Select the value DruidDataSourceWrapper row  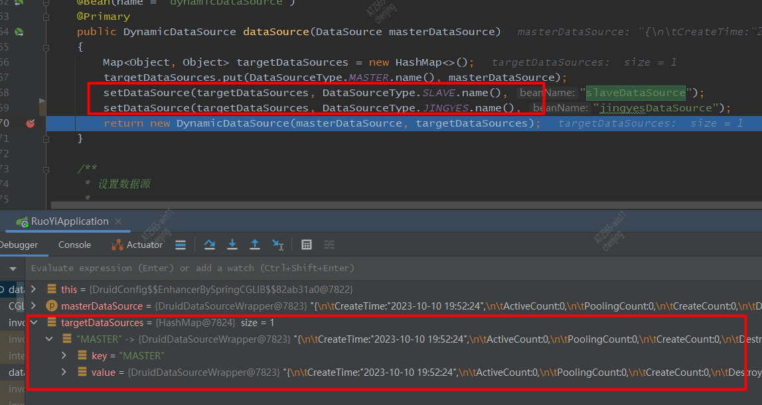coord(394,372)
